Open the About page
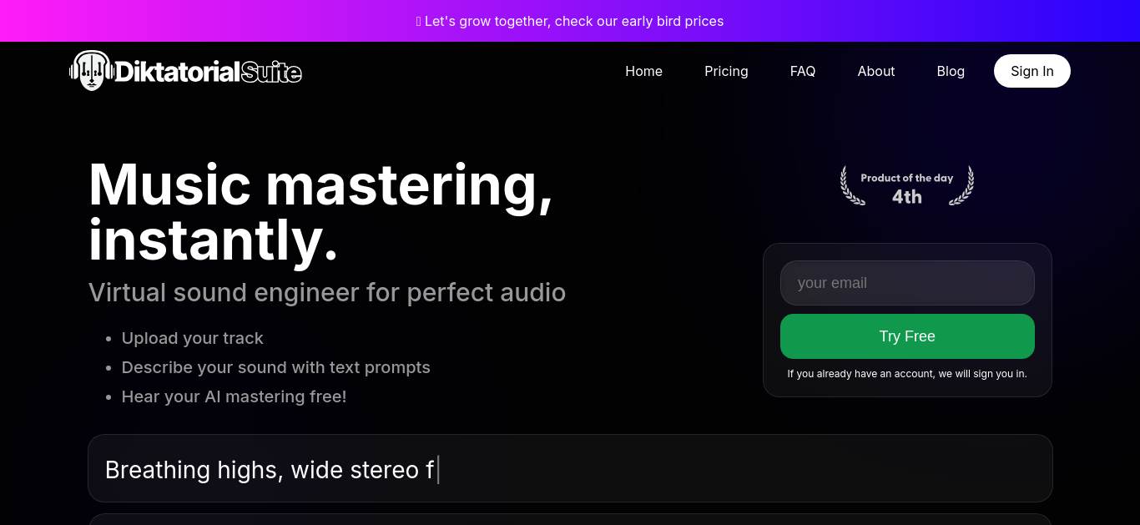 click(x=876, y=71)
